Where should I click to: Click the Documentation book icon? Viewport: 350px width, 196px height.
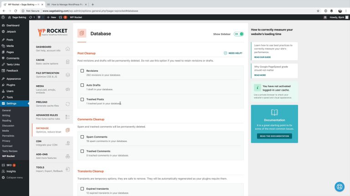click(274, 112)
